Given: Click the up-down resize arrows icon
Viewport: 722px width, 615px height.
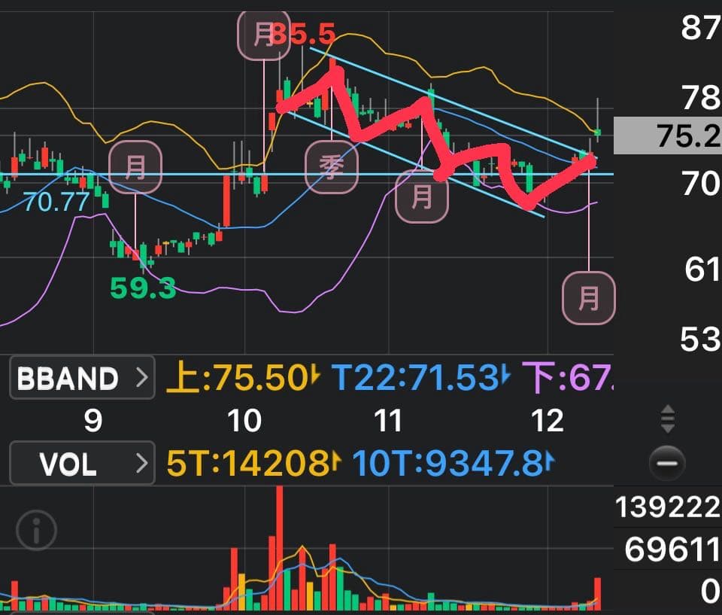Looking at the screenshot, I should [x=668, y=419].
